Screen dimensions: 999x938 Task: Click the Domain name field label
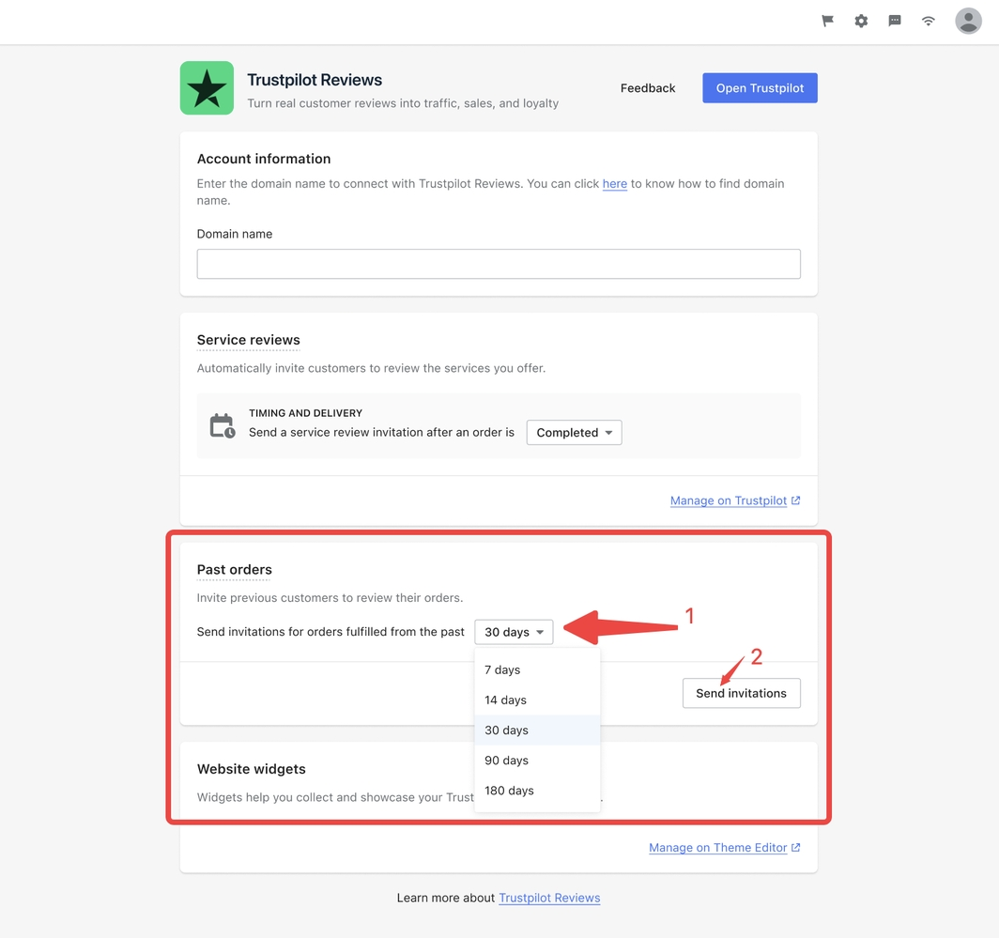[235, 234]
